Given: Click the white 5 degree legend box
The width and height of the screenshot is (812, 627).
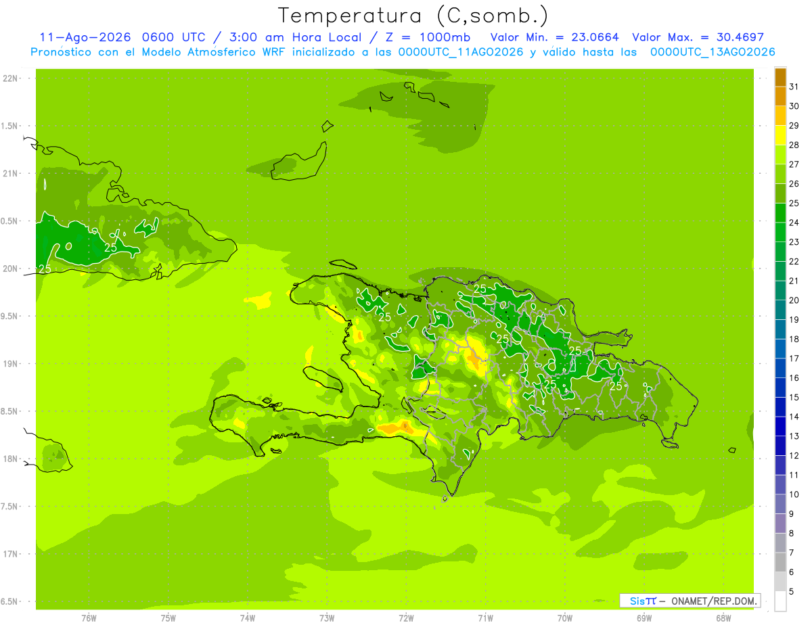Looking at the screenshot, I should tap(780, 601).
